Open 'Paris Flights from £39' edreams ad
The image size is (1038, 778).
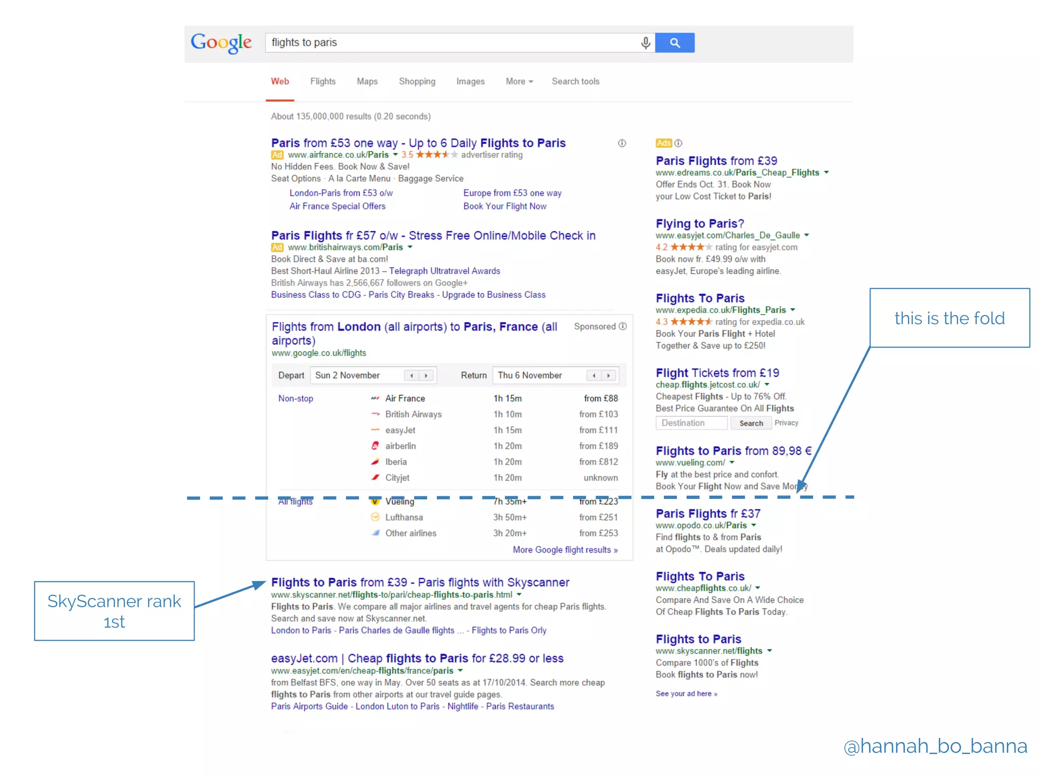pyautogui.click(x=716, y=161)
